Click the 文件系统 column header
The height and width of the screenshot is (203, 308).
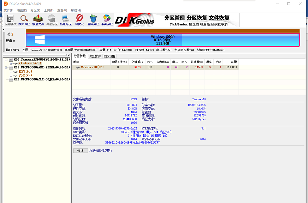(x=137, y=62)
